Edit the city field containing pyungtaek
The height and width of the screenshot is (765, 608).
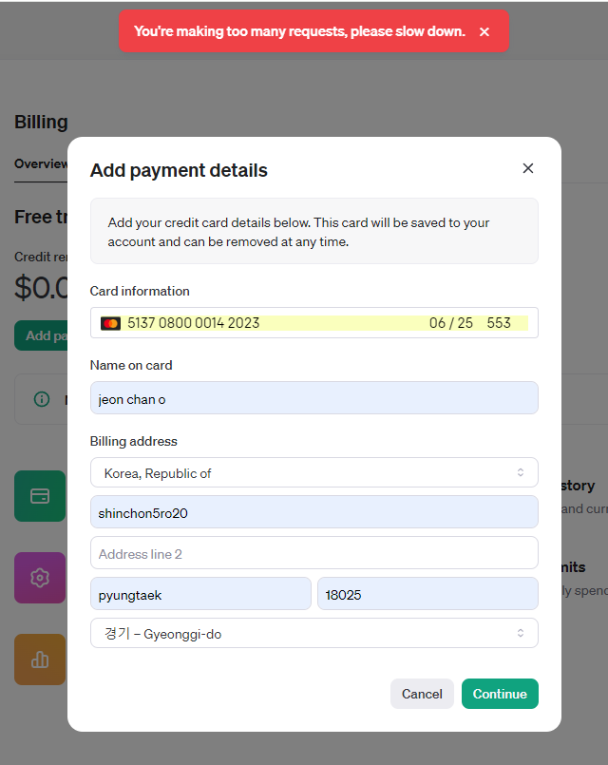[x=200, y=594]
